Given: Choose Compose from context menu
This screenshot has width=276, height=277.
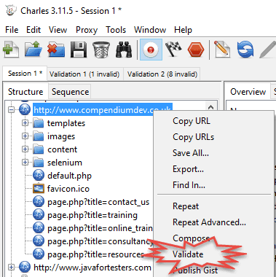Looking at the screenshot, I should [x=191, y=238].
